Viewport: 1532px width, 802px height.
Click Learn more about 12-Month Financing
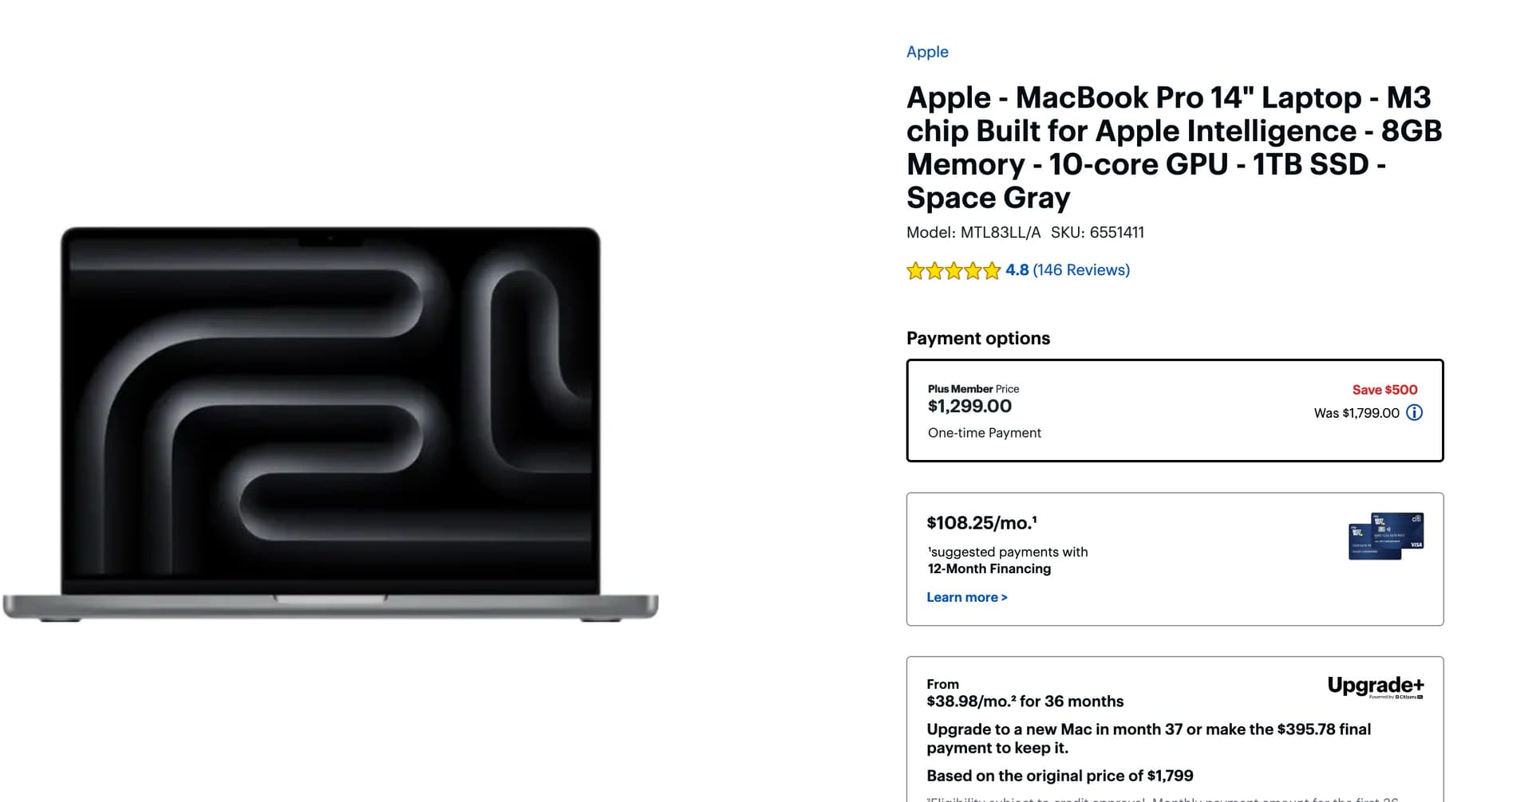[967, 597]
